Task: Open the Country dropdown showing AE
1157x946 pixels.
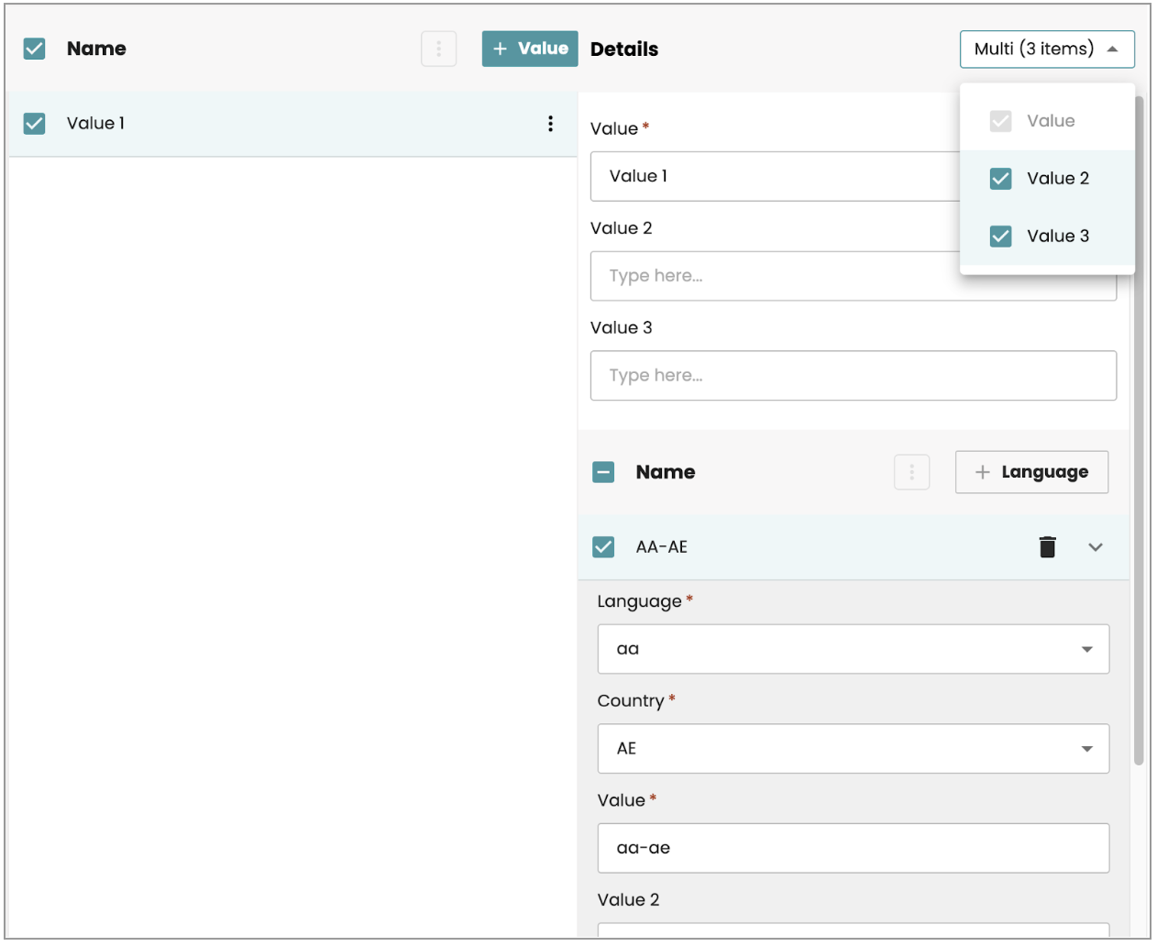Action: pos(853,749)
